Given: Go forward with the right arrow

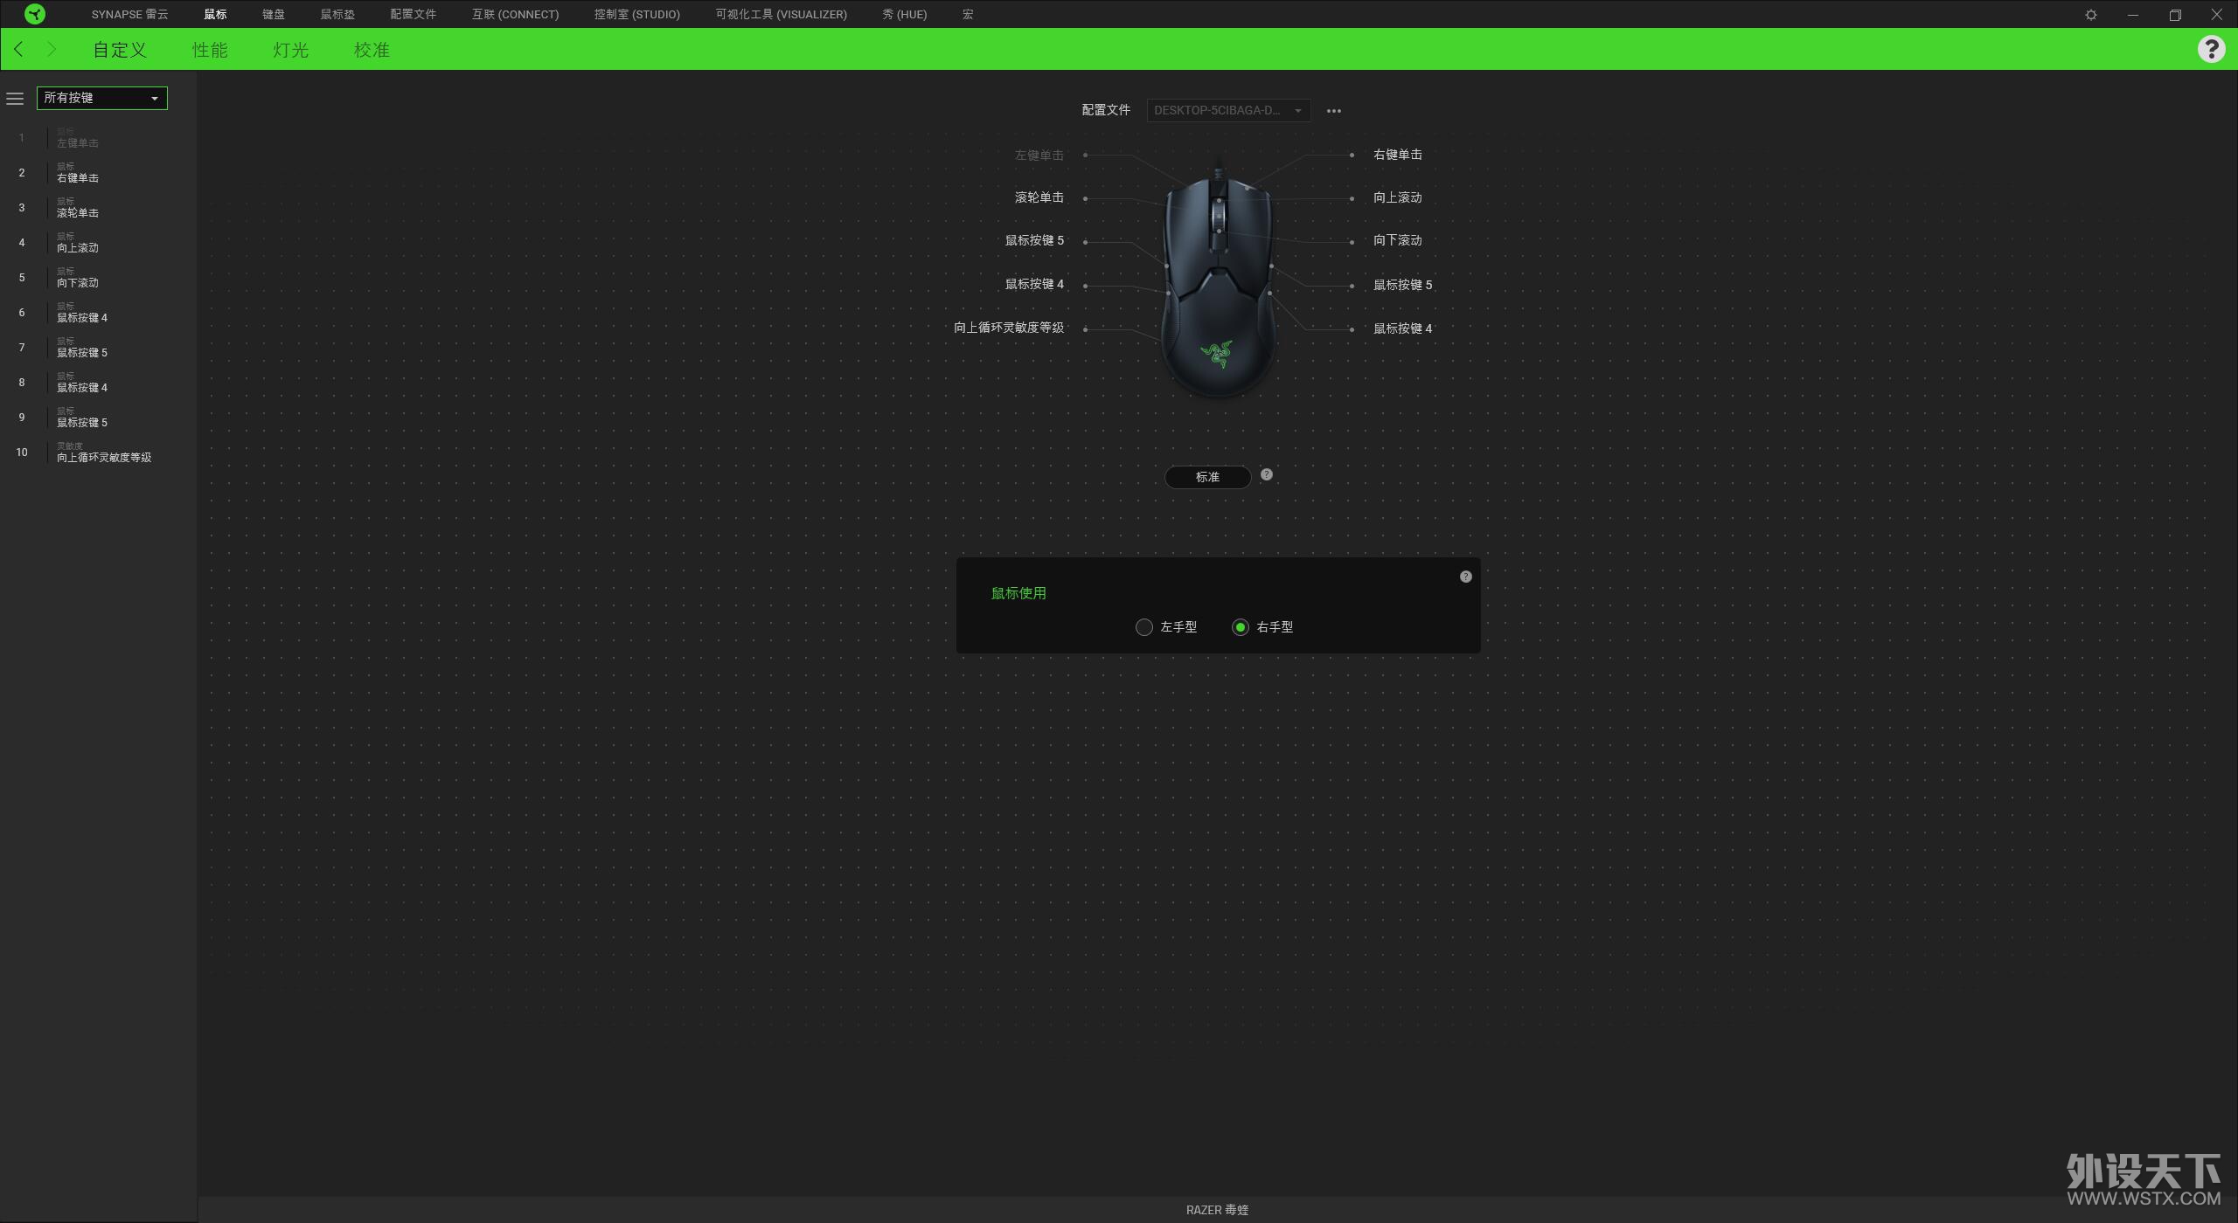Looking at the screenshot, I should (x=52, y=49).
